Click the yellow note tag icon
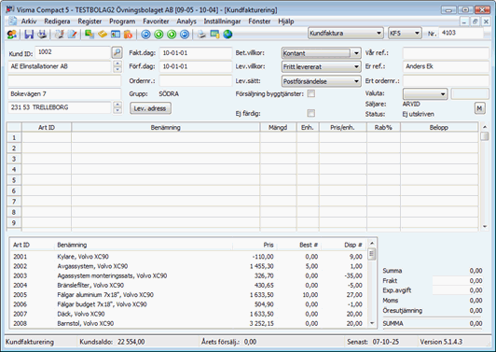Viewport: 496px width, 352px height. (x=103, y=34)
